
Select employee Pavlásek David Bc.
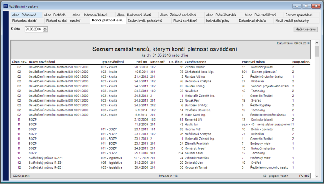(198, 110)
